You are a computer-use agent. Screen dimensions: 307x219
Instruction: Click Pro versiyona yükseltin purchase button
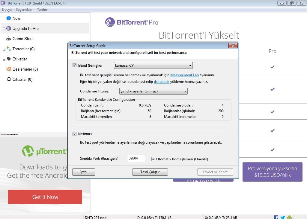coord(272,172)
